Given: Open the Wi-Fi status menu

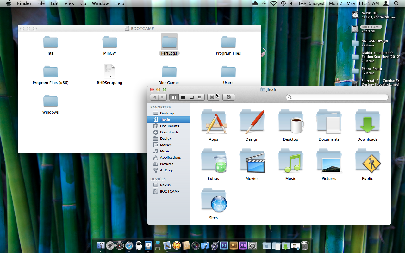Looking at the screenshot, I should click(273, 3).
